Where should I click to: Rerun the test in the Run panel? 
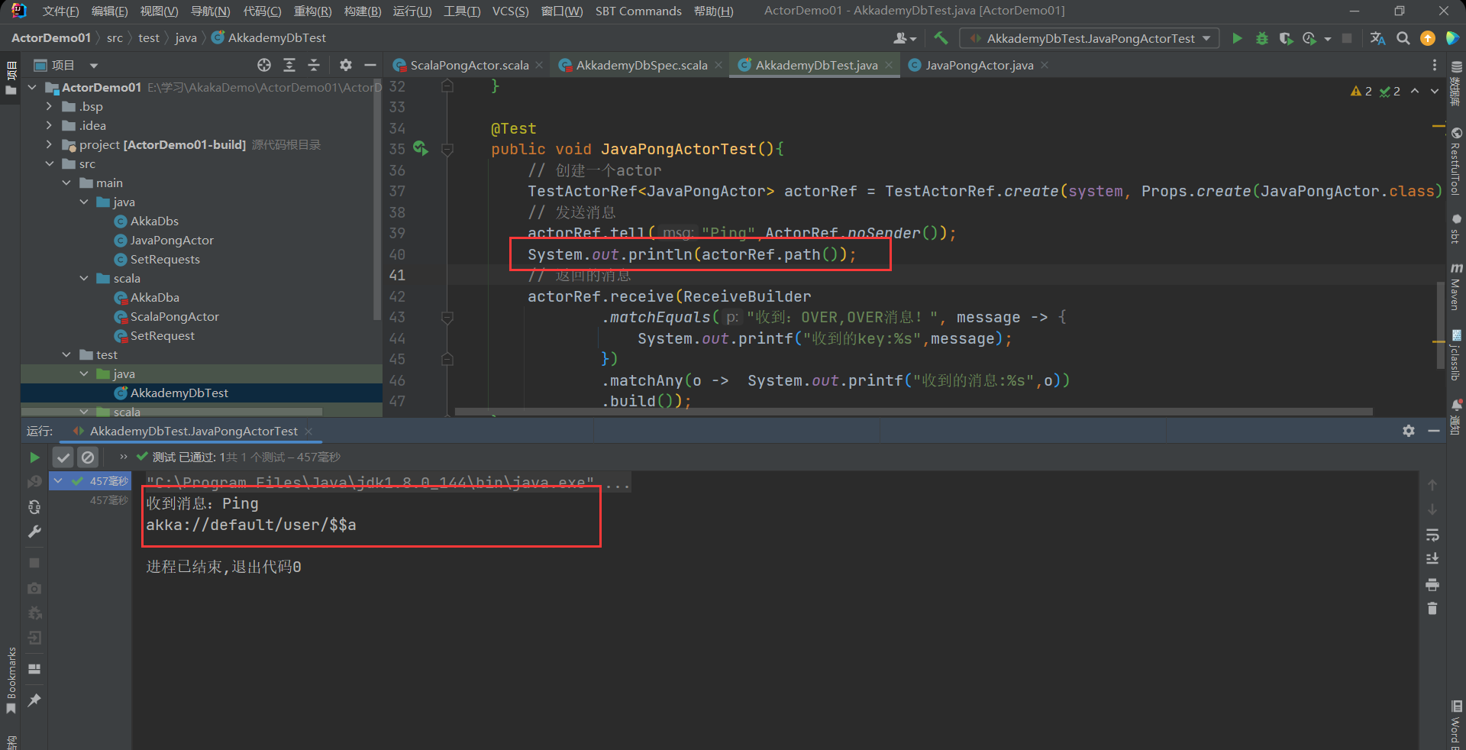[34, 457]
